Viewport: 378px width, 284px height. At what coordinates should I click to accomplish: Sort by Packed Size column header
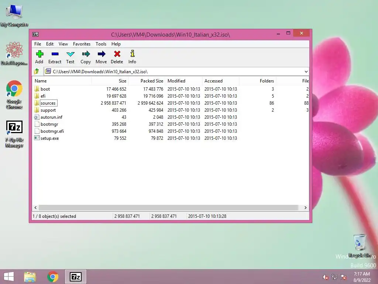tap(147, 81)
